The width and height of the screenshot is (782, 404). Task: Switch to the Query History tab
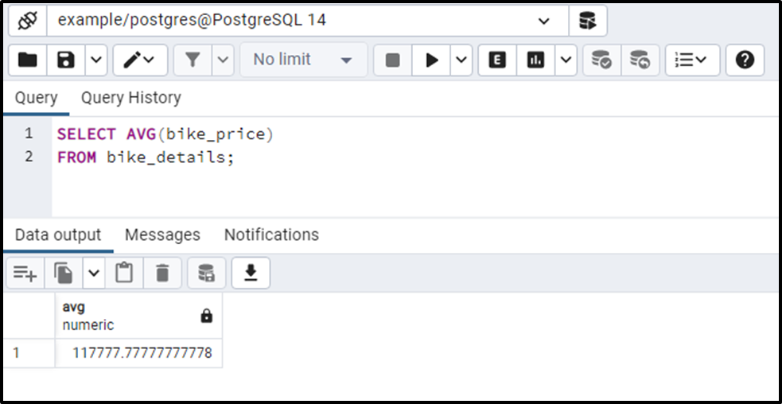click(x=130, y=98)
